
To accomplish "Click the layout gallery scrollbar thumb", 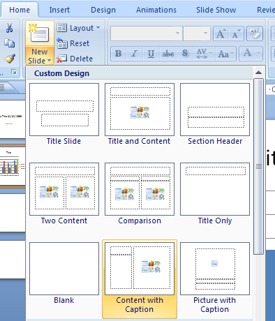I will [x=258, y=167].
